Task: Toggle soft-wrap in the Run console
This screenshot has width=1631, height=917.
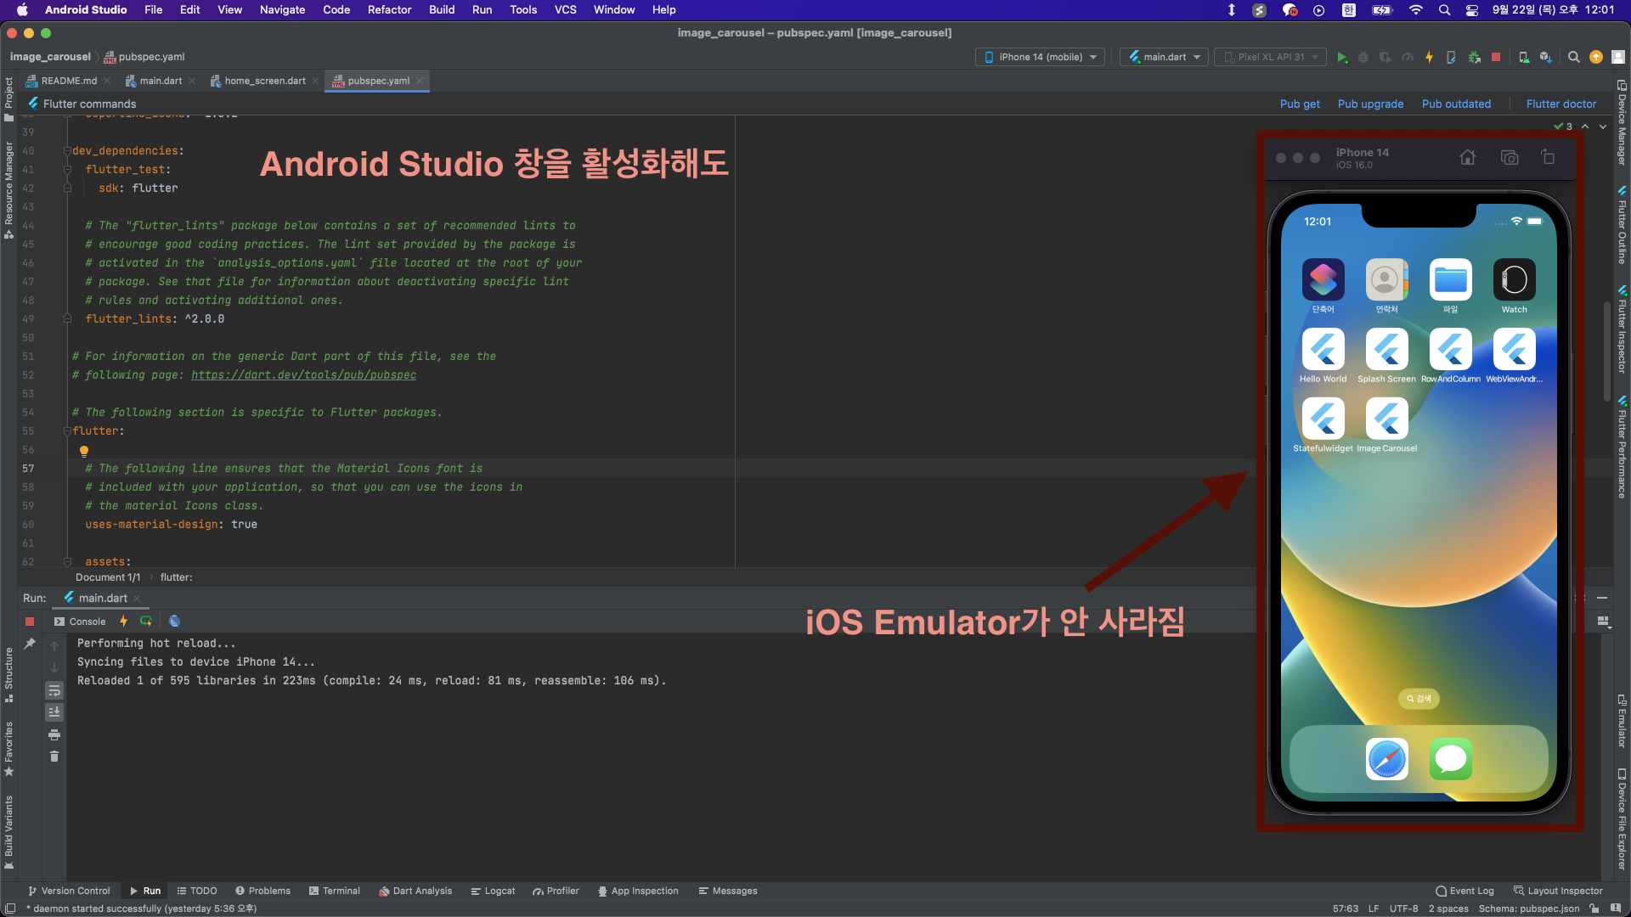Action: click(x=54, y=690)
